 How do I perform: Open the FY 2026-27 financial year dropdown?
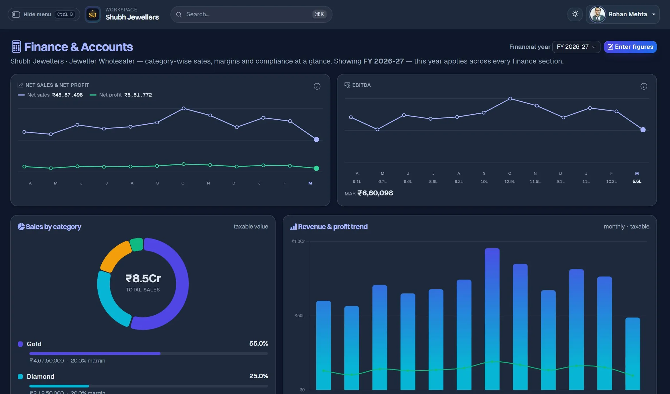point(576,47)
